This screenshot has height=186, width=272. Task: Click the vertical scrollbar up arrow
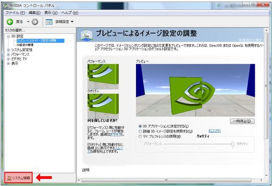267,31
